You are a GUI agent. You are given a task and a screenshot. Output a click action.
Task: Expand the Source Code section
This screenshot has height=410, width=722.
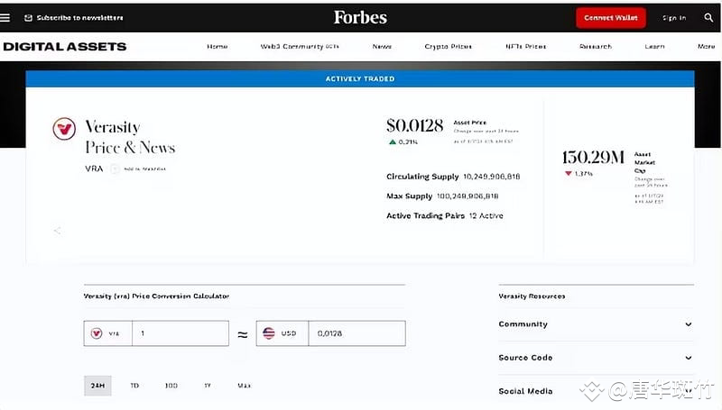coord(688,358)
